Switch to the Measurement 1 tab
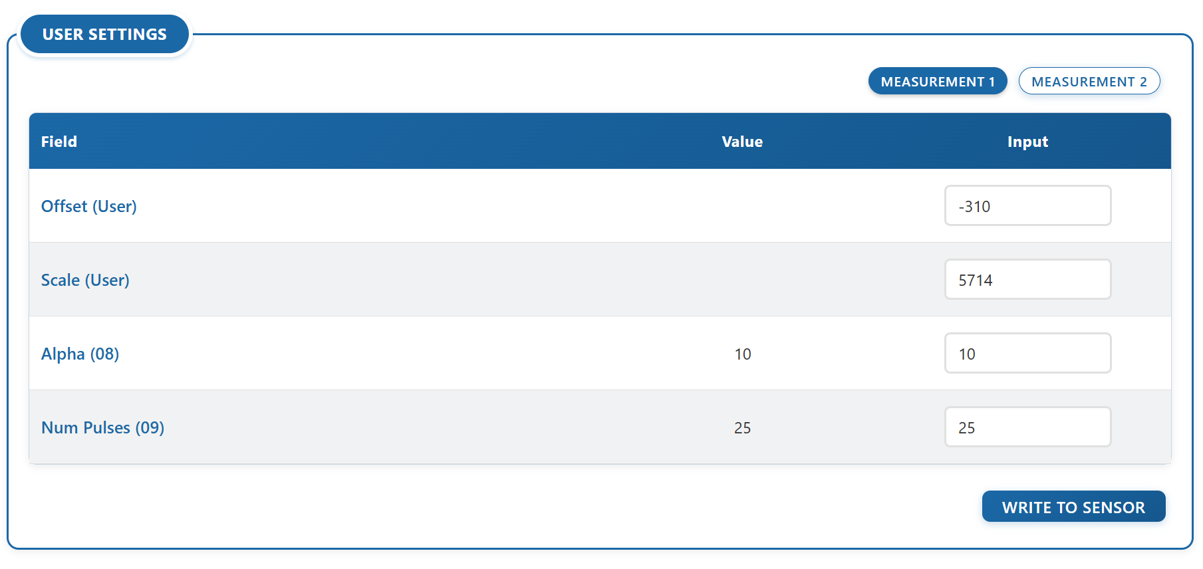1203x569 pixels. 937,81
